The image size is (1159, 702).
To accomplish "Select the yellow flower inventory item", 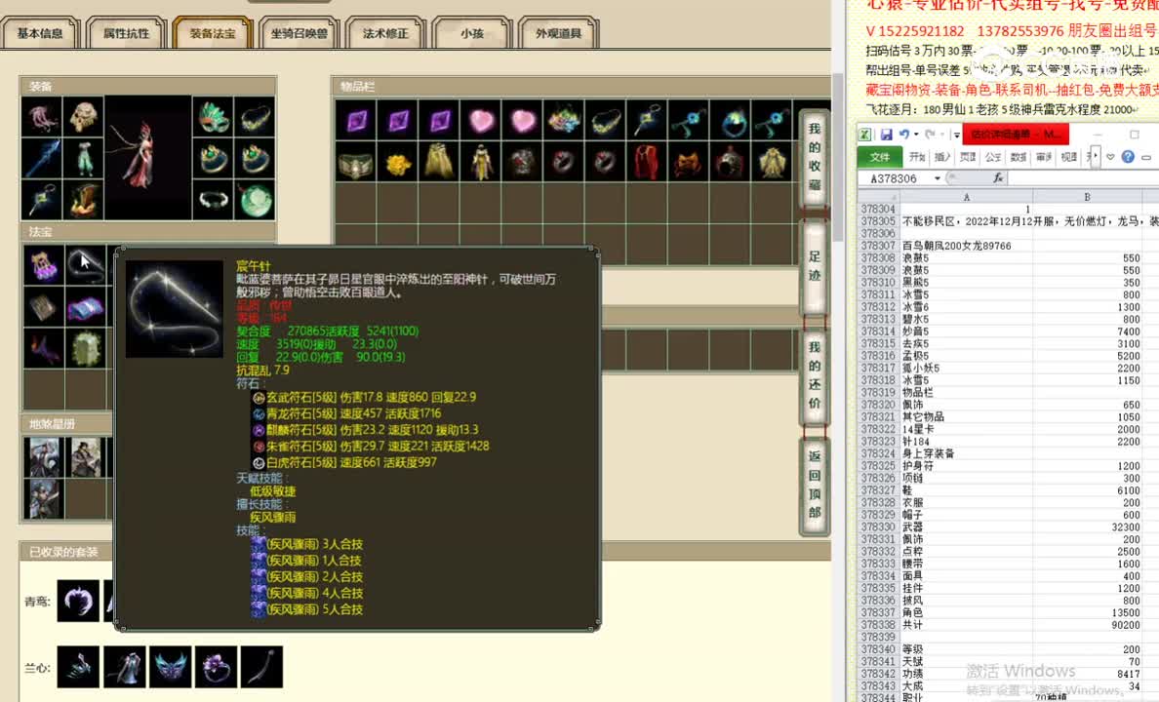I will [x=398, y=162].
